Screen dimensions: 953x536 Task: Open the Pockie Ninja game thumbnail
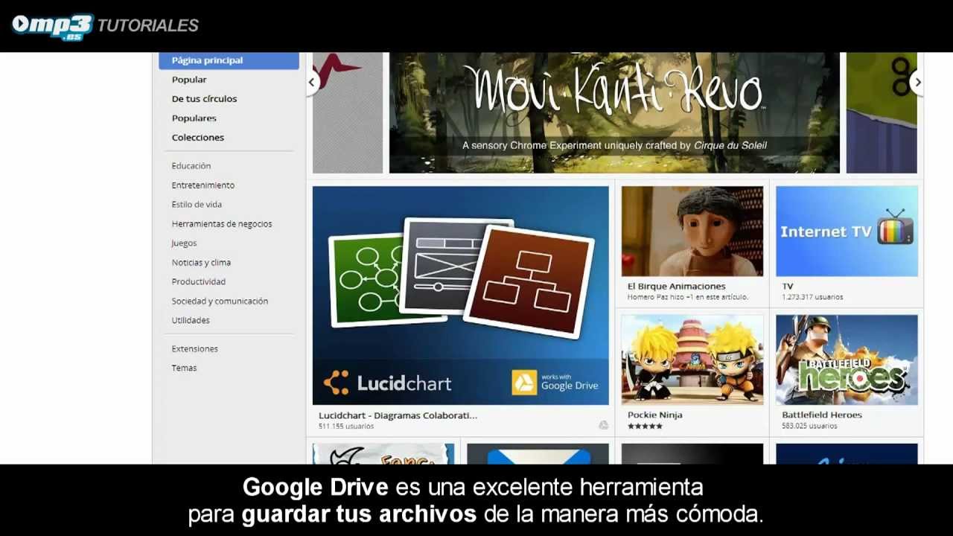coord(692,360)
